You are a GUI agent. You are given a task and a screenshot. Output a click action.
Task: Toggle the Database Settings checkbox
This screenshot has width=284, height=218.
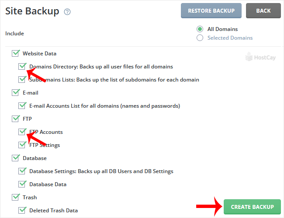tap(22, 171)
